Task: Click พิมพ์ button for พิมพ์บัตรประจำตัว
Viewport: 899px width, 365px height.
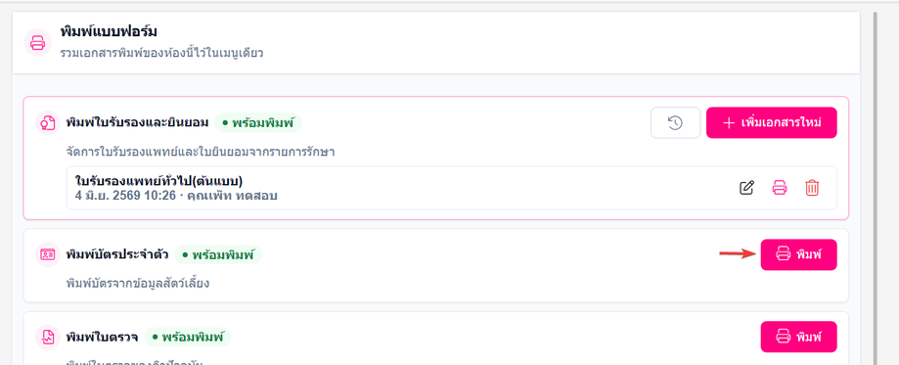Action: click(x=798, y=254)
